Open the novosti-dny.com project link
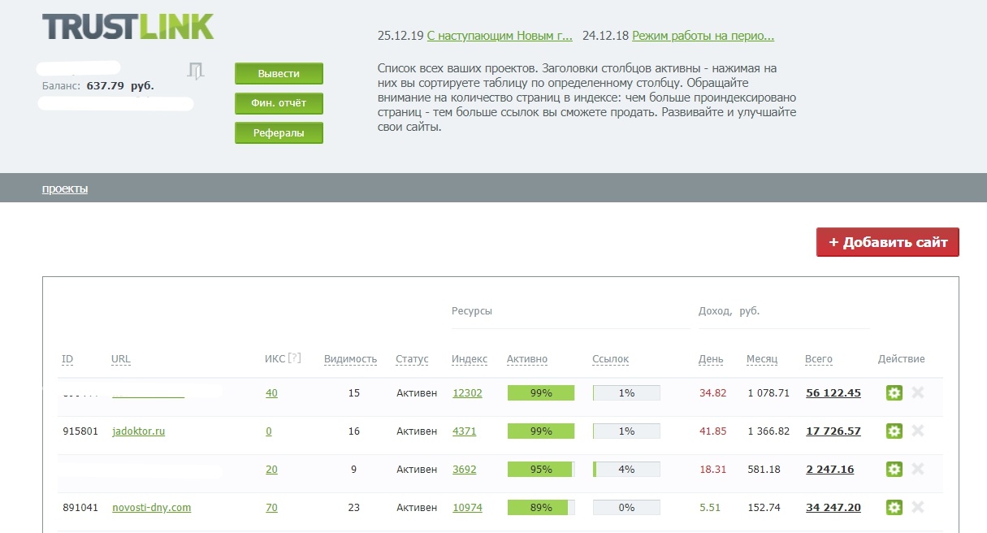Image resolution: width=987 pixels, height=533 pixels. 152,508
